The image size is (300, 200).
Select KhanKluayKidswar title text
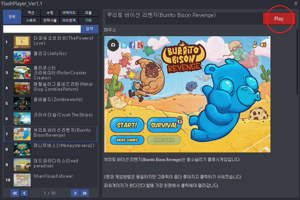[x=53, y=176]
